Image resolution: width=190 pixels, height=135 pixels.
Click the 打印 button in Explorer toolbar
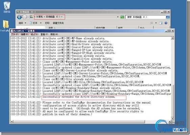(x=47, y=23)
